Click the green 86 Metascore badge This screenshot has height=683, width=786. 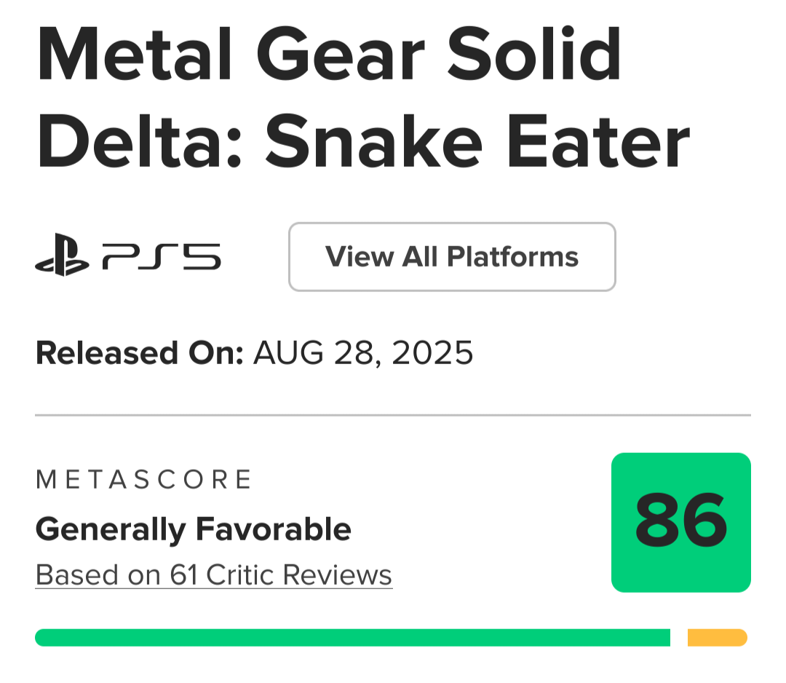(680, 522)
